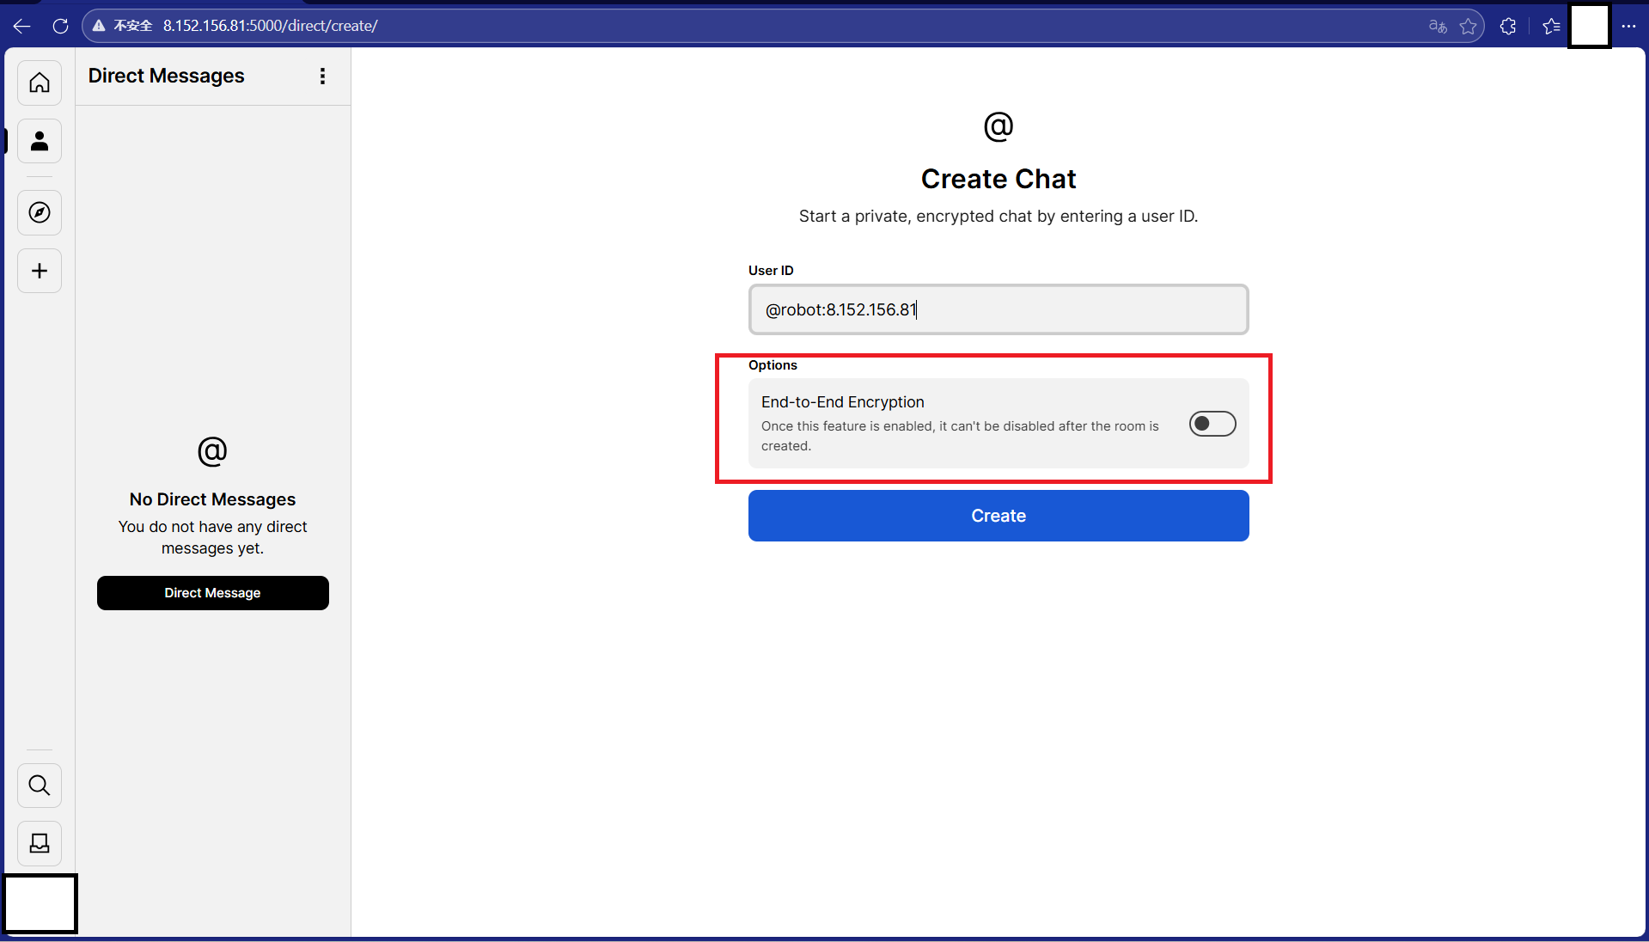1649x942 pixels.
Task: Click the blue Create button
Action: [998, 516]
